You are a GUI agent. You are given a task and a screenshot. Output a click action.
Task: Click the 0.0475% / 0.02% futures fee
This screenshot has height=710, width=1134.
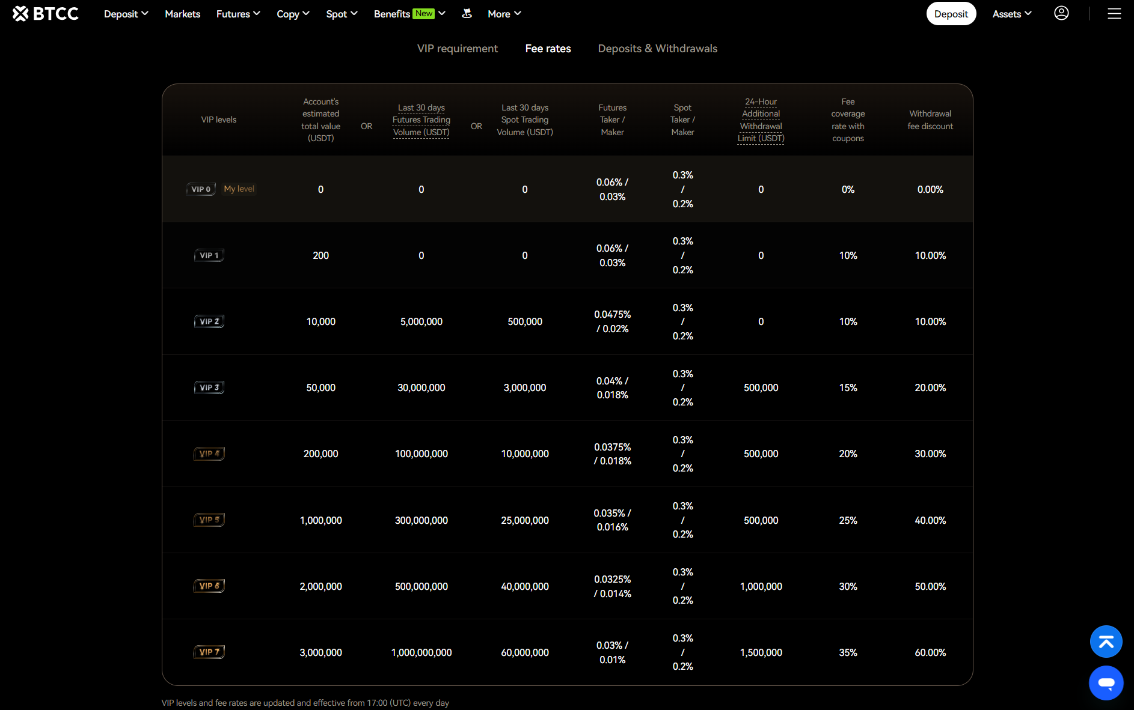(612, 321)
